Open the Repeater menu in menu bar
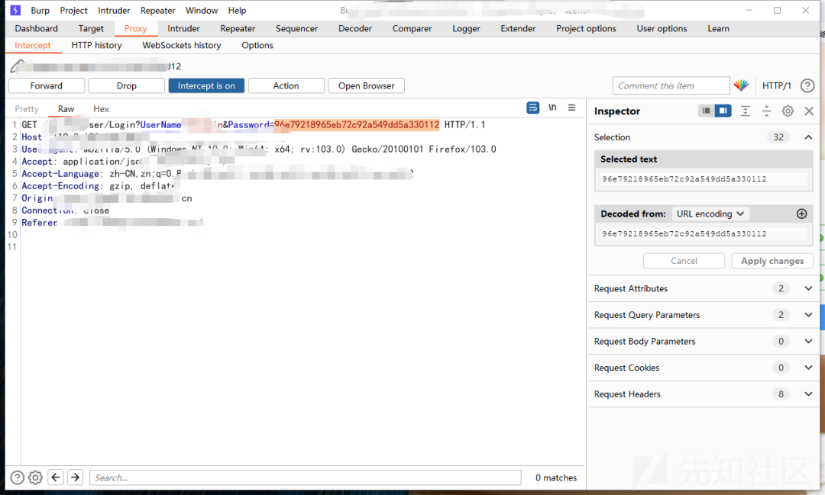Viewport: 825px width, 495px height. pyautogui.click(x=158, y=11)
